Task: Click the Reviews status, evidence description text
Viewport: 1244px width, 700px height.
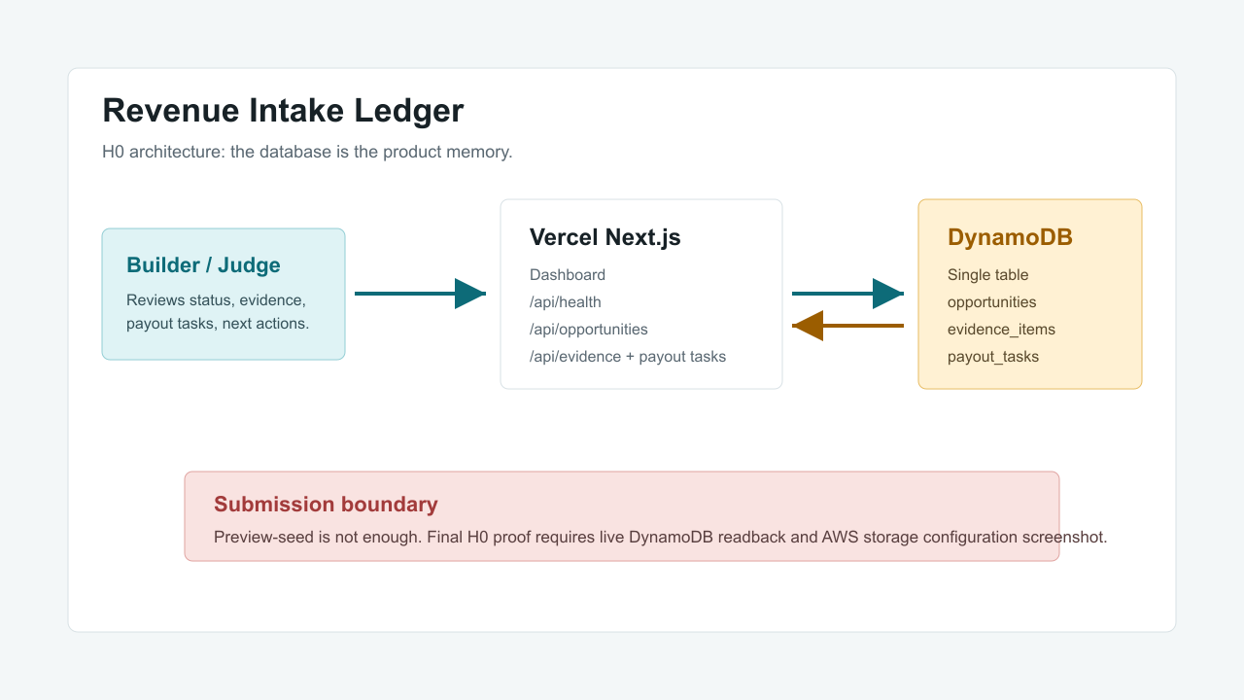Action: coord(216,300)
